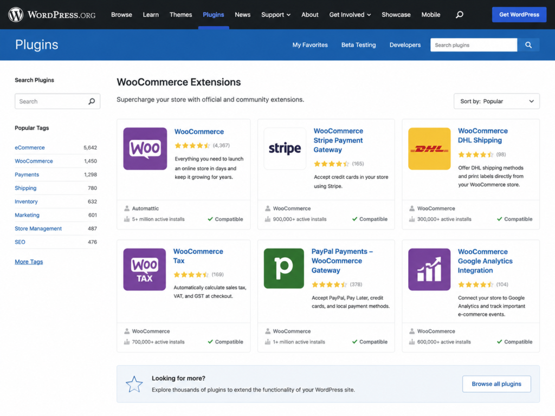The width and height of the screenshot is (555, 416).
Task: Click the DHL Shipping star rating (98)
Action: point(476,154)
